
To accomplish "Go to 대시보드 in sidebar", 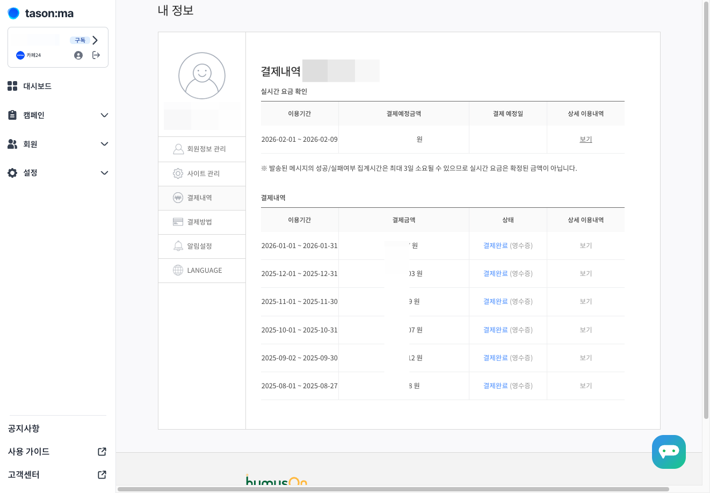I will [37, 86].
